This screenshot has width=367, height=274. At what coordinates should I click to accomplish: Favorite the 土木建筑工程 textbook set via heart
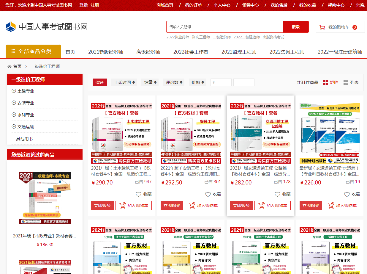coord(139,194)
